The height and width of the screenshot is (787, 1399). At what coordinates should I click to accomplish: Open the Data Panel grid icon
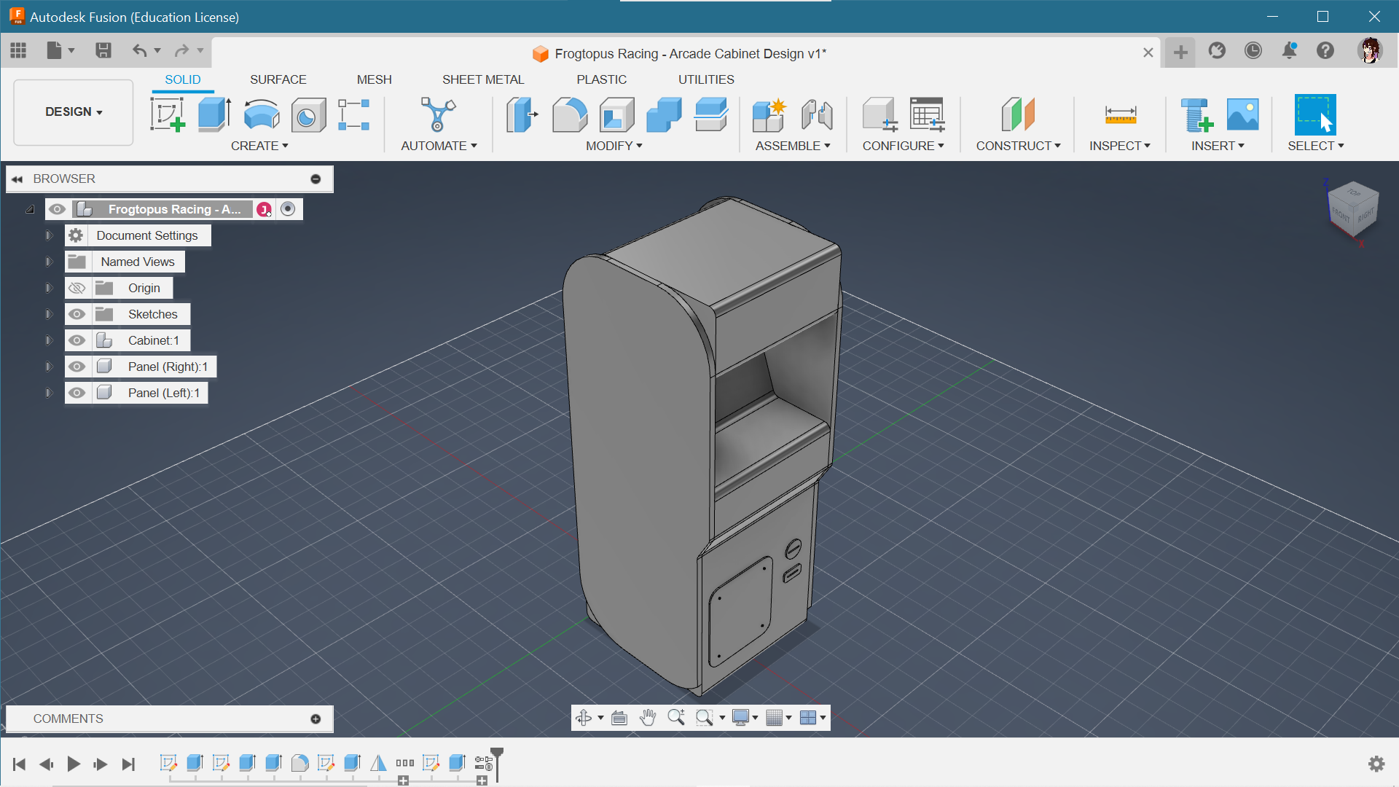point(18,50)
